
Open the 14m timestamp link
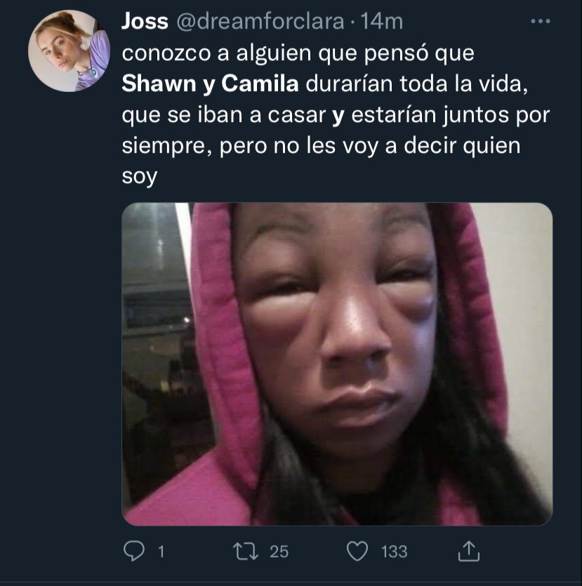coord(382,21)
